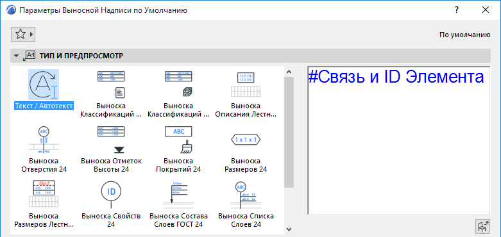Click scroll up arrow in label list
This screenshot has height=237, width=501.
[289, 72]
